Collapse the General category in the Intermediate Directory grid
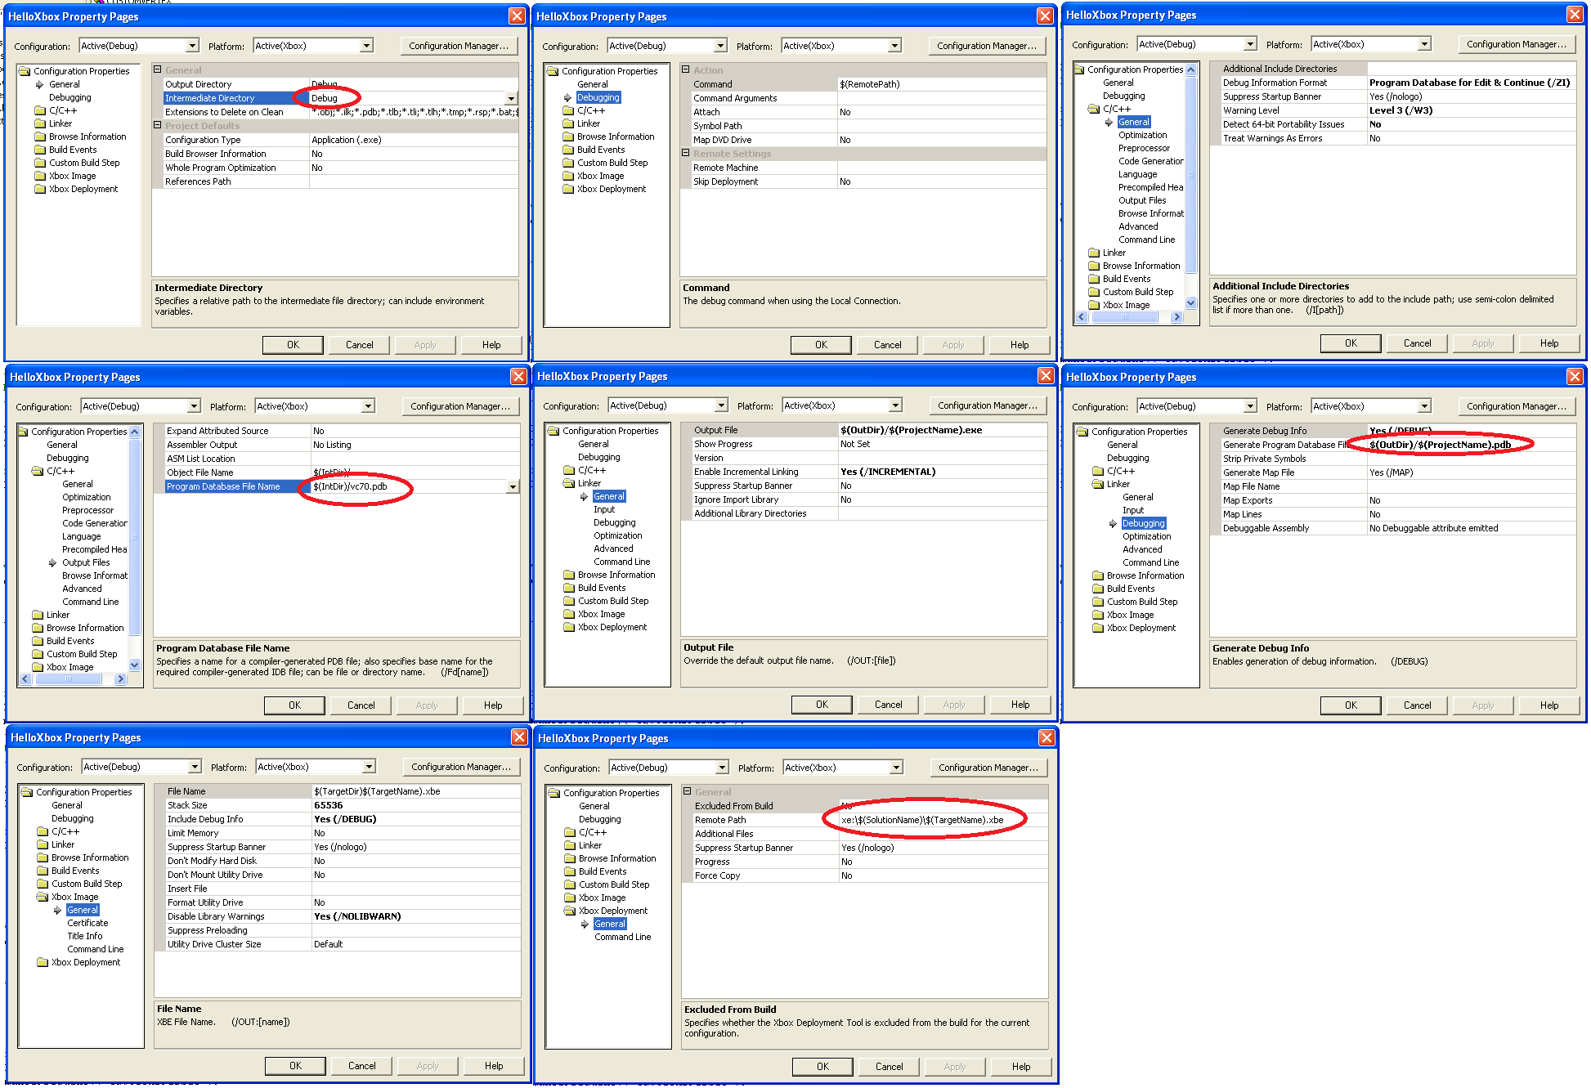Screen dimensions: 1591x1088 click(x=158, y=69)
